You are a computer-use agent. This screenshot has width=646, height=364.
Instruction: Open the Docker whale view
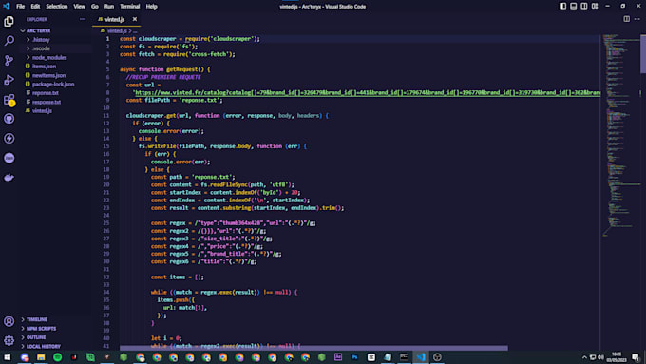coord(9,178)
